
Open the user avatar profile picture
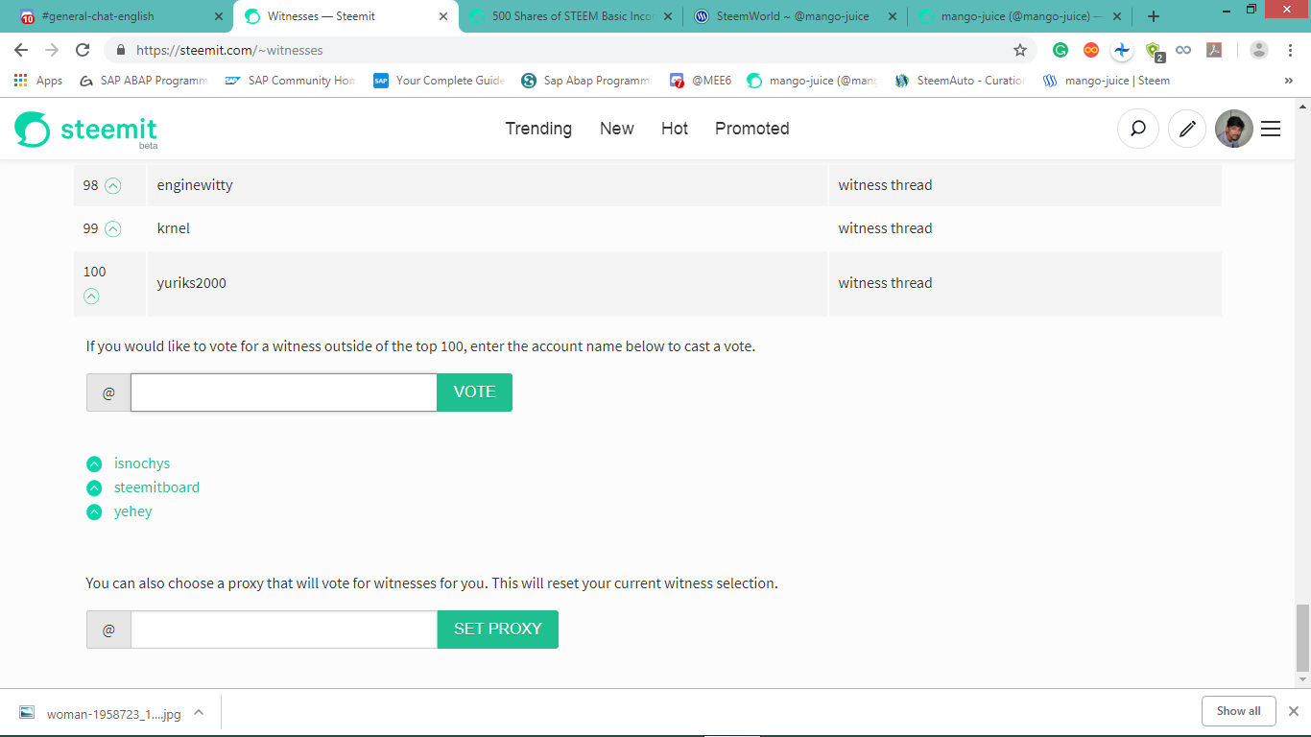pyautogui.click(x=1234, y=129)
